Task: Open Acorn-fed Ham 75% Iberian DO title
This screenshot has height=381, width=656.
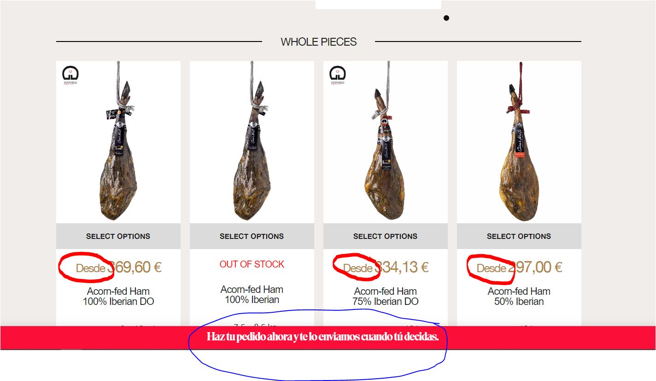Action: click(386, 297)
